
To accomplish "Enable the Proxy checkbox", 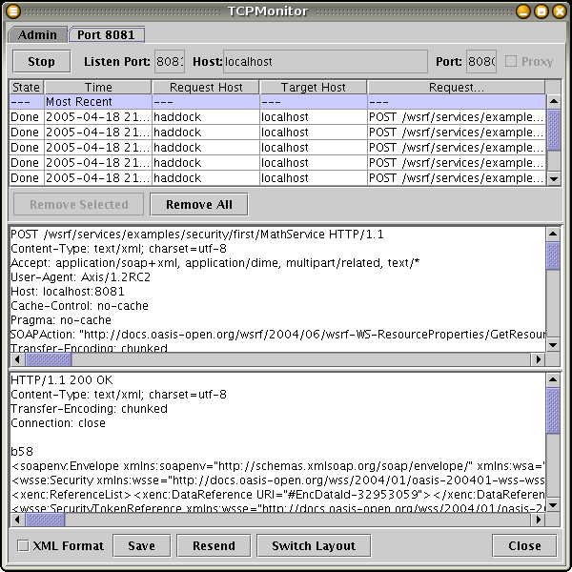I will [x=511, y=61].
